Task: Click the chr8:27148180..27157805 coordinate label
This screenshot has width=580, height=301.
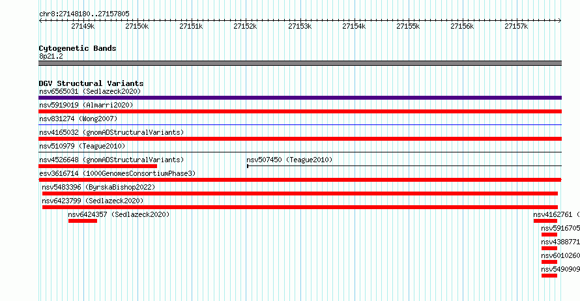Action: tap(84, 14)
